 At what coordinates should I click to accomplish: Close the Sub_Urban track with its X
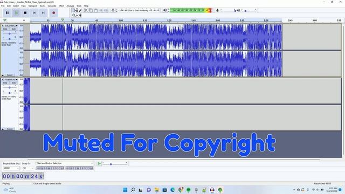(3, 26)
